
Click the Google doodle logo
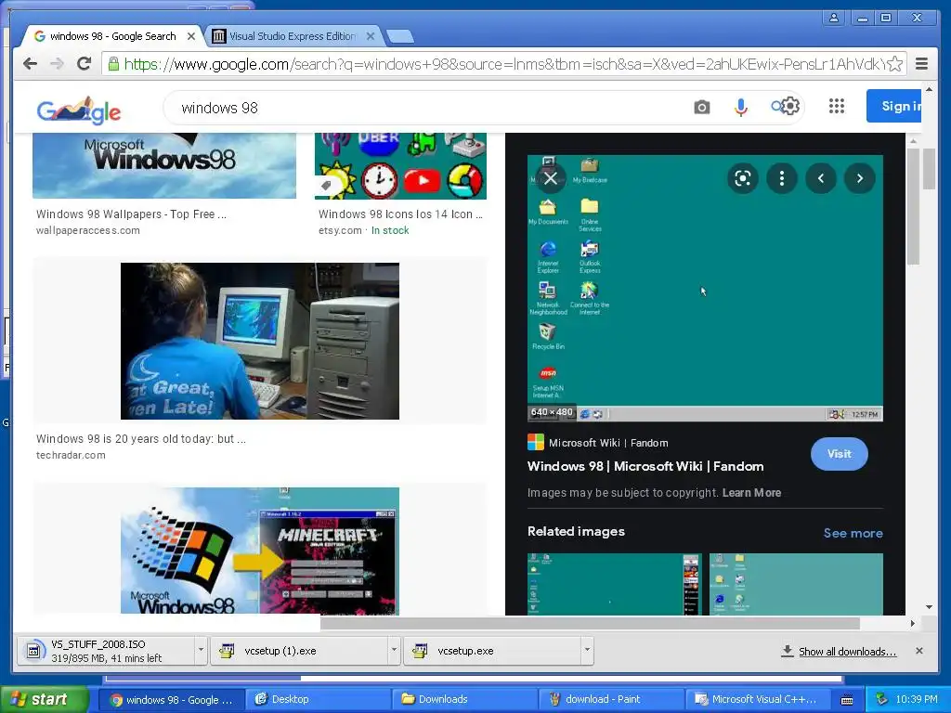[x=79, y=110]
